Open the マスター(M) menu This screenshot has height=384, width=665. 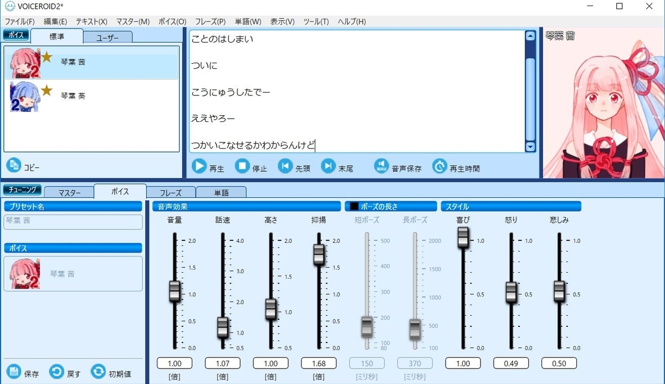[133, 22]
